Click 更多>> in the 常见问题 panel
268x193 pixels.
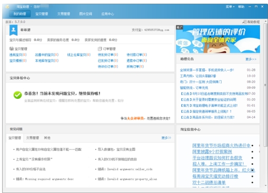tap(166, 138)
